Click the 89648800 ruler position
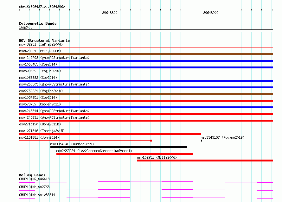This screenshot has width=282, height=202. coord(110,13)
